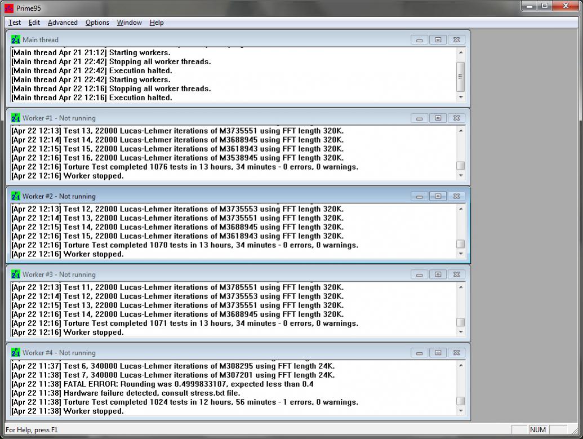Close the Worker #2 child window
Screen dimensions: 583x439
point(457,196)
